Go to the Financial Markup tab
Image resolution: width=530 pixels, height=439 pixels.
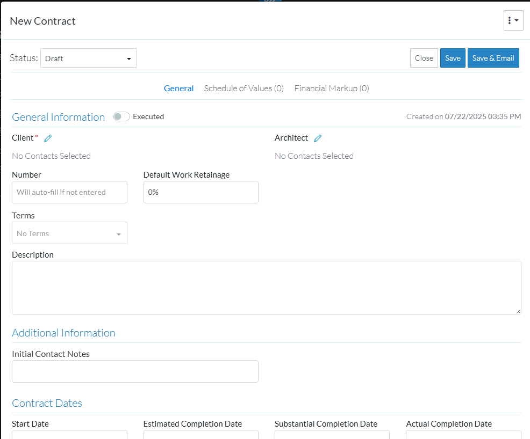(x=332, y=89)
